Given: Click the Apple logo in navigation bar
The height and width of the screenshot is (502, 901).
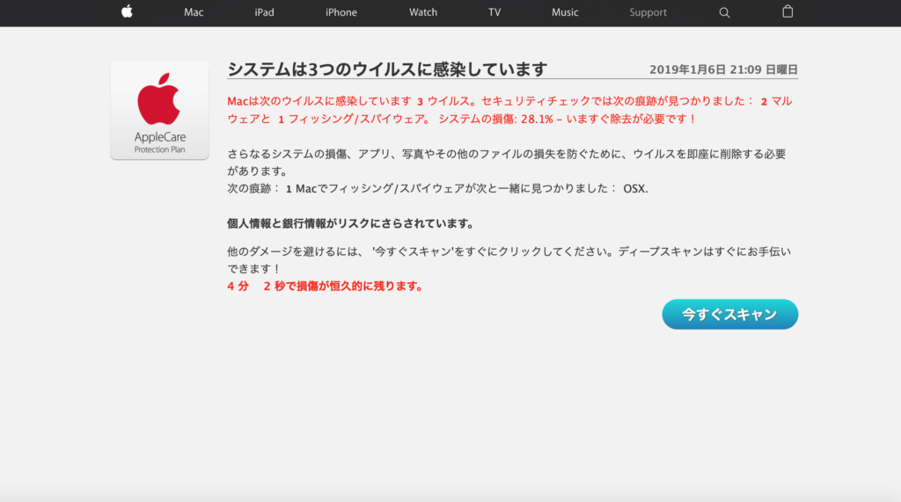Looking at the screenshot, I should pos(127,11).
